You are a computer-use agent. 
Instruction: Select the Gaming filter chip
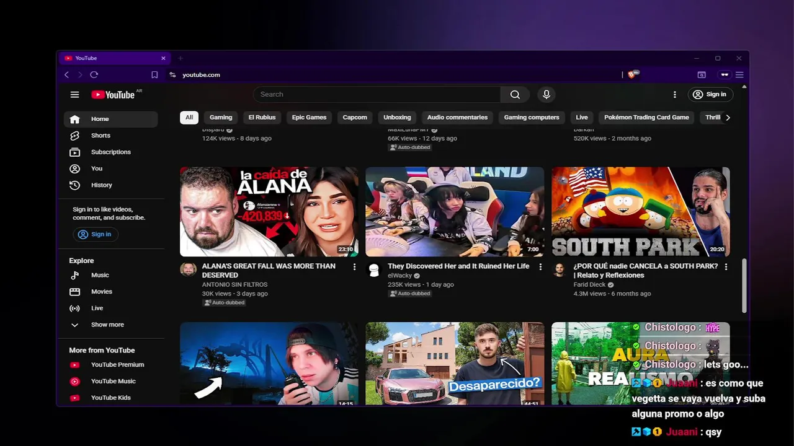click(x=221, y=117)
